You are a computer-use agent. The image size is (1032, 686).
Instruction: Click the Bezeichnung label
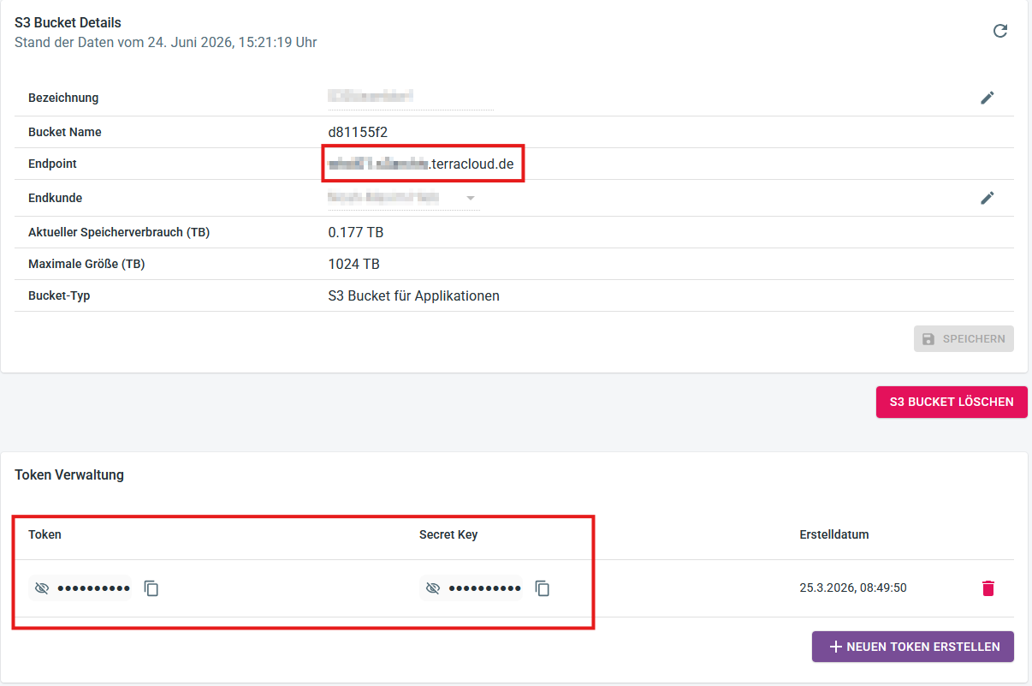63,98
